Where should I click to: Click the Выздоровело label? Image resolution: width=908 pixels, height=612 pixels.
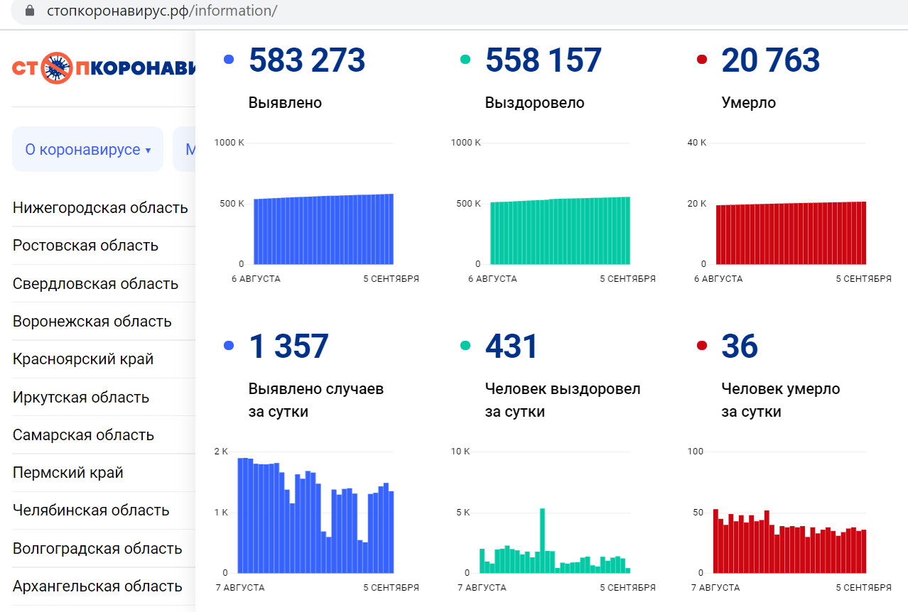(x=535, y=103)
